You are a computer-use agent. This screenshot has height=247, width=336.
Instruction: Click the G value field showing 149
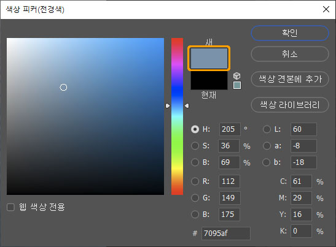point(230,198)
